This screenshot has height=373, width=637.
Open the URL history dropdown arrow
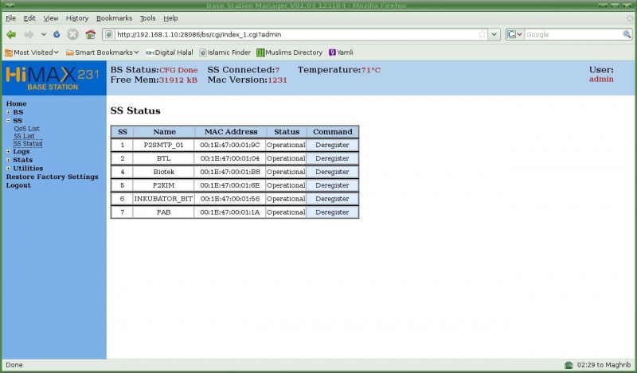click(x=494, y=34)
